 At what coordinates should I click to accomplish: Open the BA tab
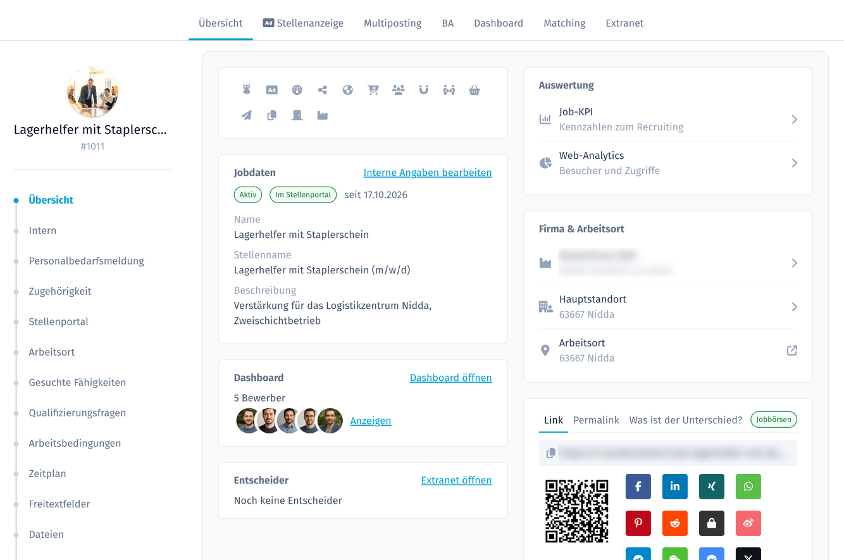pyautogui.click(x=447, y=23)
